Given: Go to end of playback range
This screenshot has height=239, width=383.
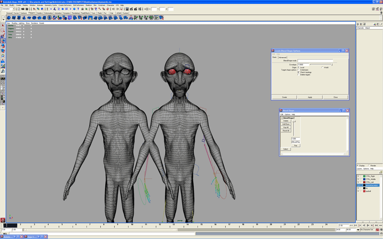Looking at the screenshot, I should click(x=380, y=225).
